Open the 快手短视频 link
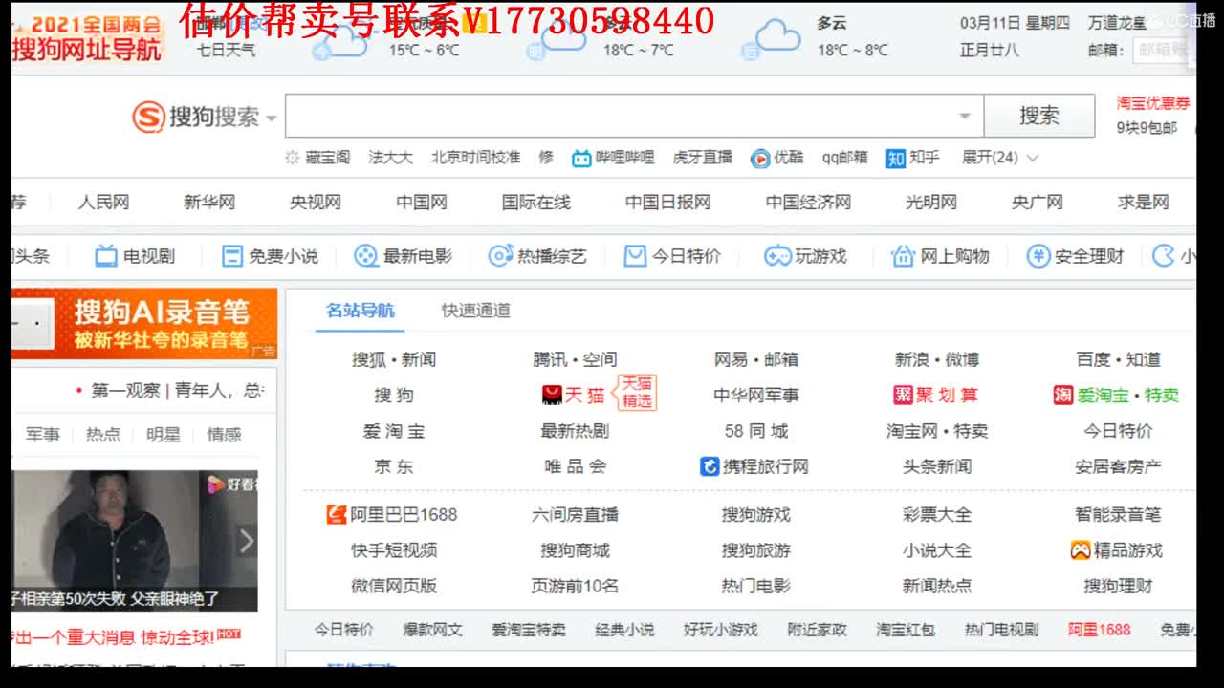Image resolution: width=1224 pixels, height=688 pixels. click(394, 550)
